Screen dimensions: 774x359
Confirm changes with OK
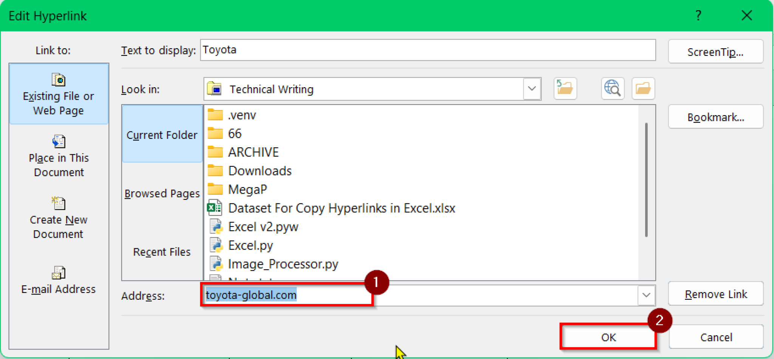point(608,337)
